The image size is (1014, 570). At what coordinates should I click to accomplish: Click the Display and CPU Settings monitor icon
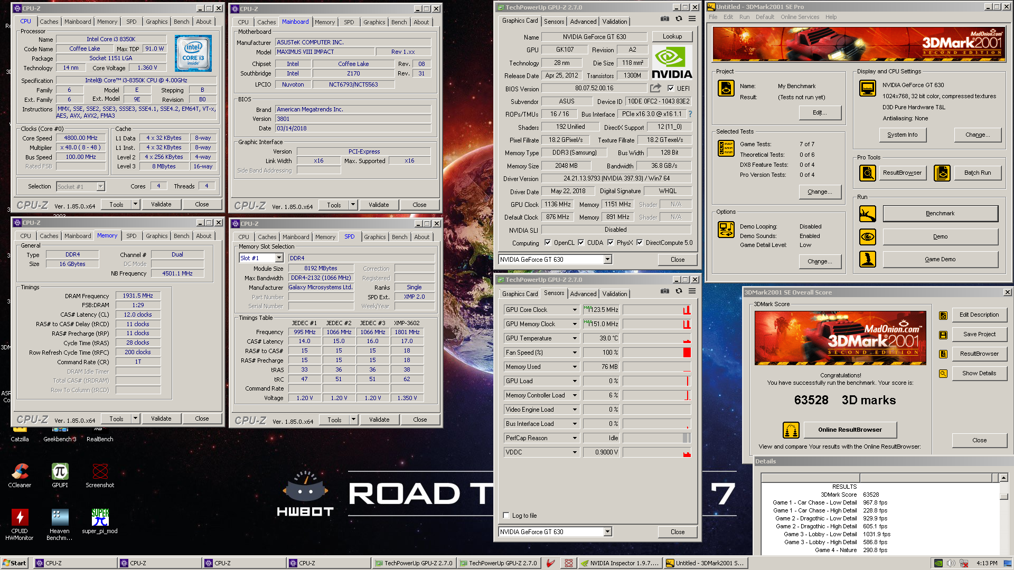pos(867,88)
